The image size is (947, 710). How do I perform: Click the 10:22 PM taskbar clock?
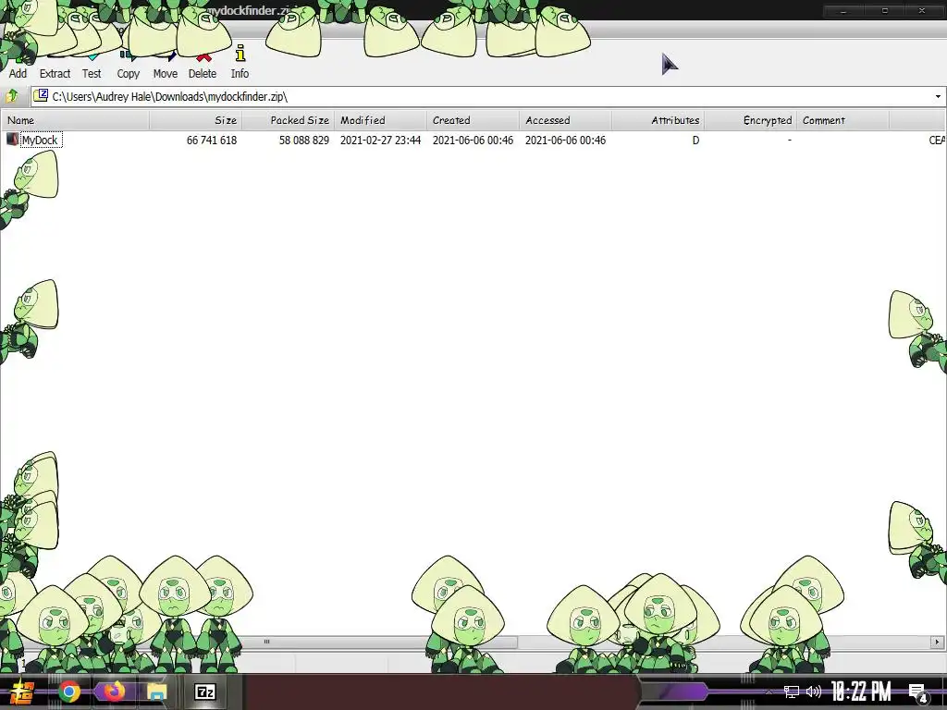pyautogui.click(x=861, y=692)
